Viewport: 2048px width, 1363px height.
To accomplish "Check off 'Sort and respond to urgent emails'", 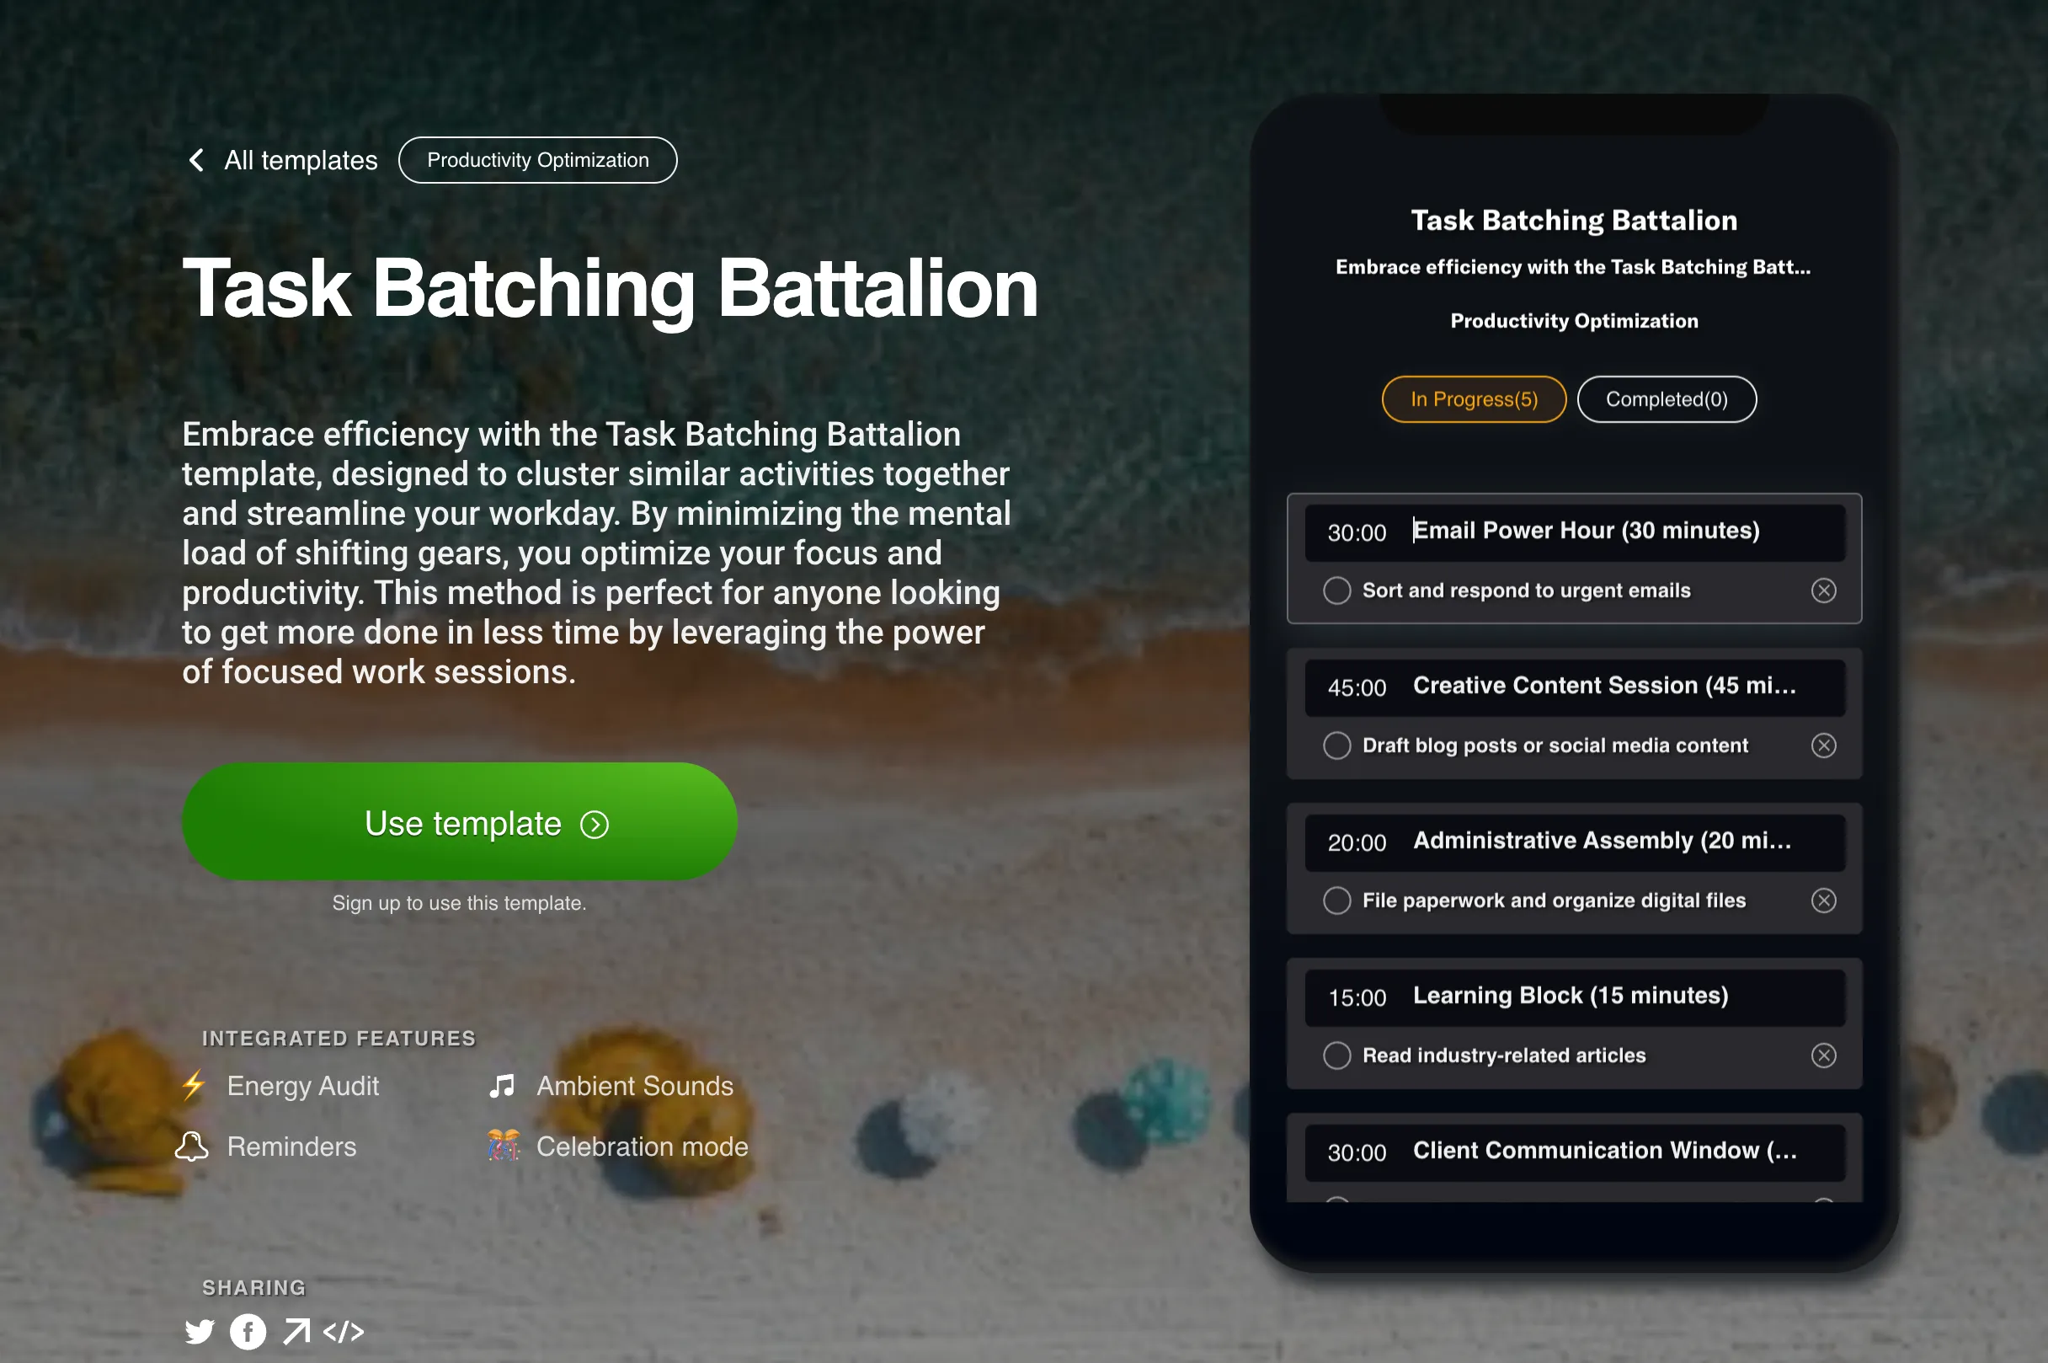I will pos(1336,591).
